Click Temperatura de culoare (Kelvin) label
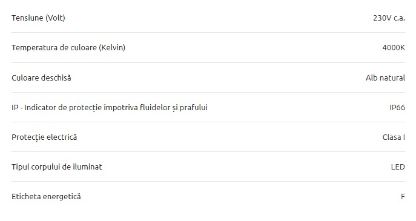The width and height of the screenshot is (416, 221). coord(68,48)
